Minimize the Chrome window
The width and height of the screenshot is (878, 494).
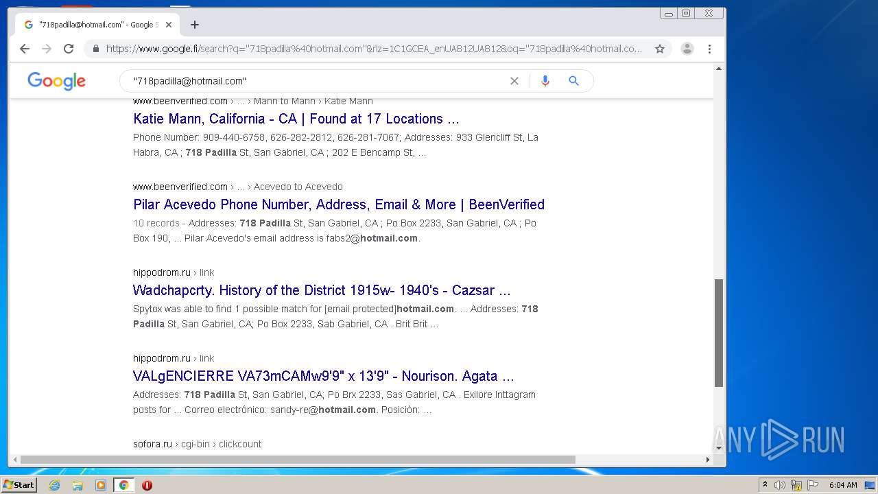669,13
